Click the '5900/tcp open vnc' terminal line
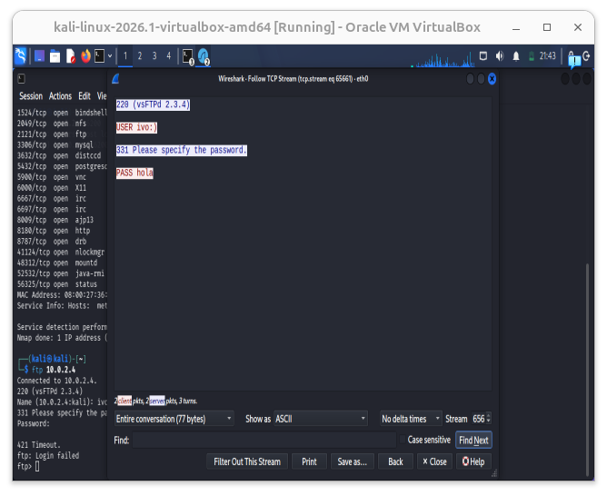This screenshot has width=607, height=496. (x=52, y=177)
